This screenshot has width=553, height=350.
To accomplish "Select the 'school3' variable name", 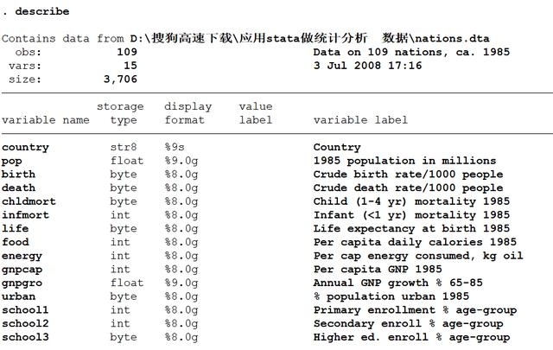I will [x=25, y=337].
